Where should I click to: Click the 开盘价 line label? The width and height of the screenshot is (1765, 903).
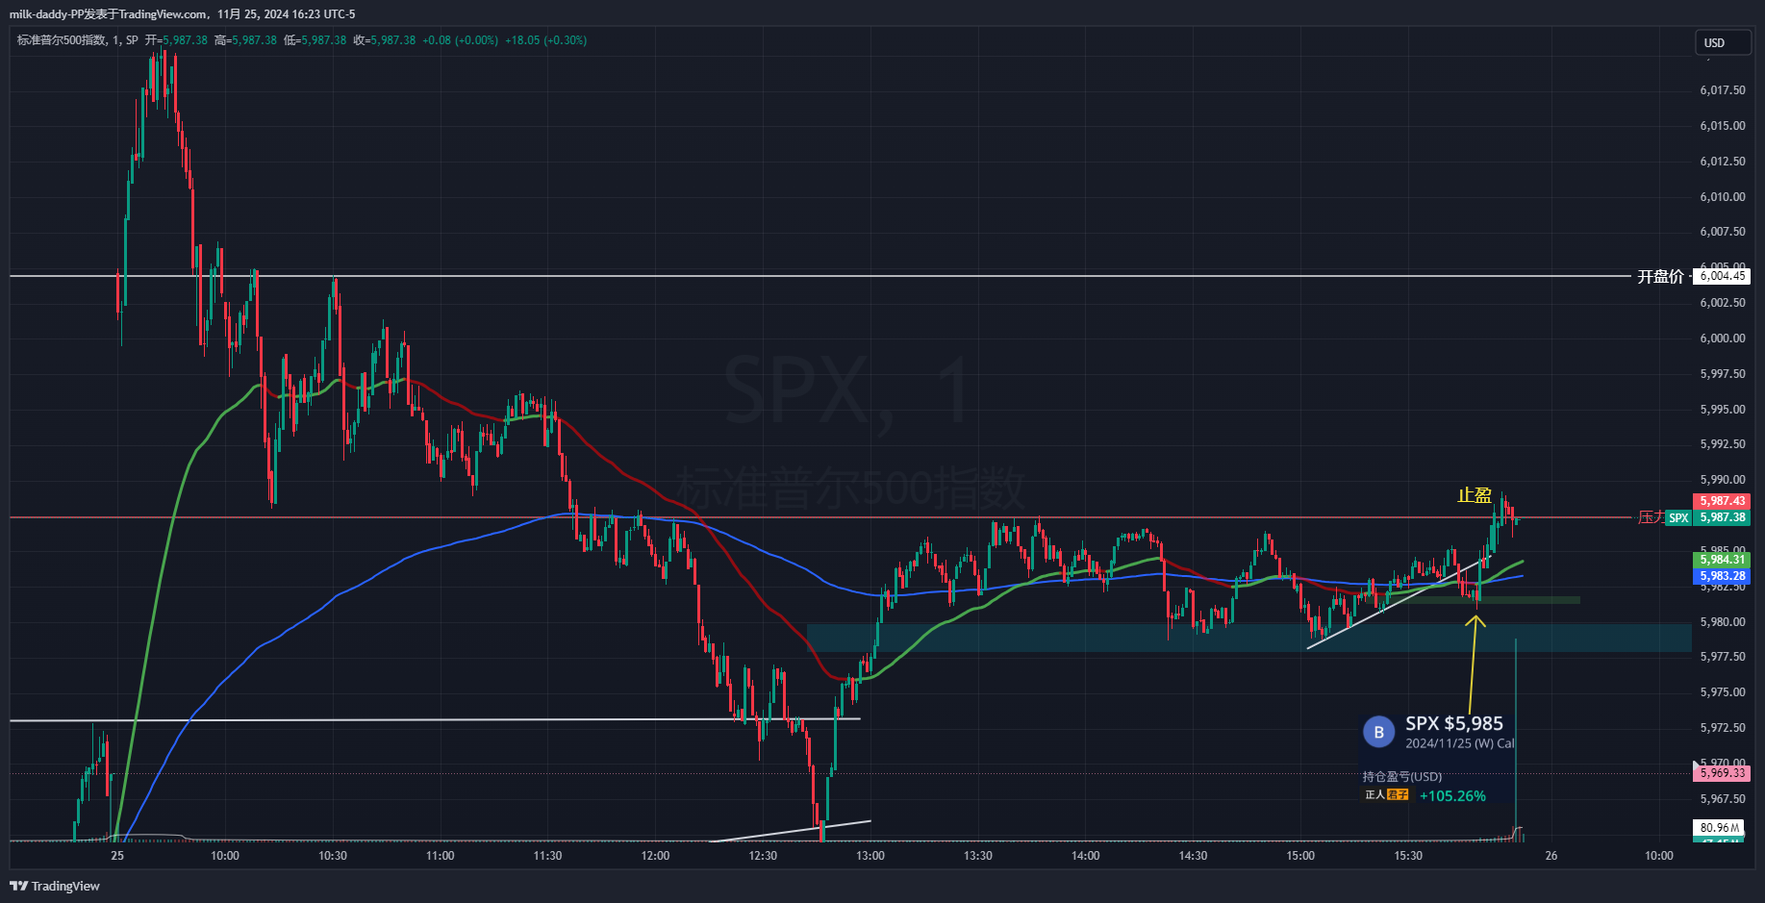tap(1660, 276)
